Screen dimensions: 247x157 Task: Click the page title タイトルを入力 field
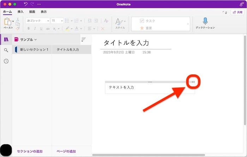tap(126, 43)
